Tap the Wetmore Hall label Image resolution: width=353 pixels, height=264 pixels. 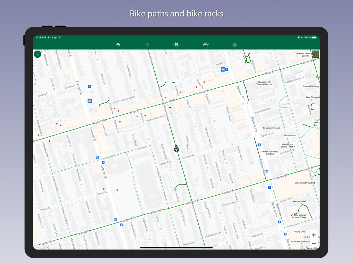pyautogui.click(x=299, y=201)
